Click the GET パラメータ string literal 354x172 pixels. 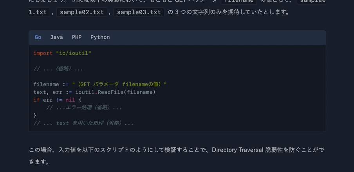tap(119, 84)
